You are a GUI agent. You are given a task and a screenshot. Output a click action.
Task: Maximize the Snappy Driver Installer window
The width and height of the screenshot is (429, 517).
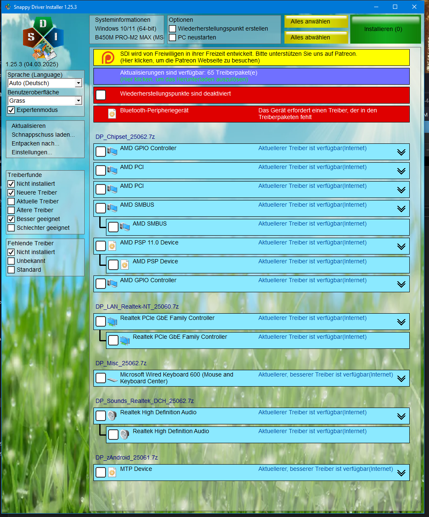point(395,7)
